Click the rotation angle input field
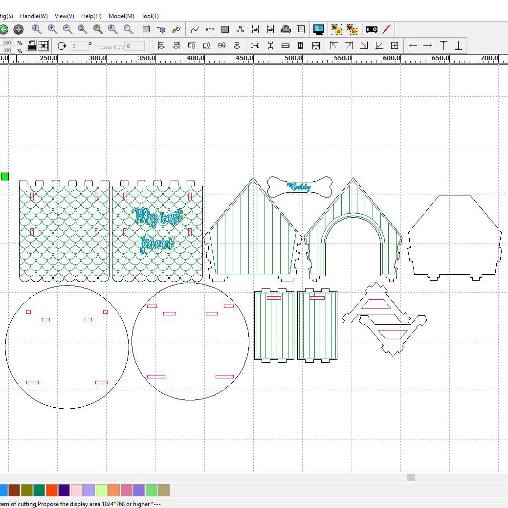 (79, 46)
